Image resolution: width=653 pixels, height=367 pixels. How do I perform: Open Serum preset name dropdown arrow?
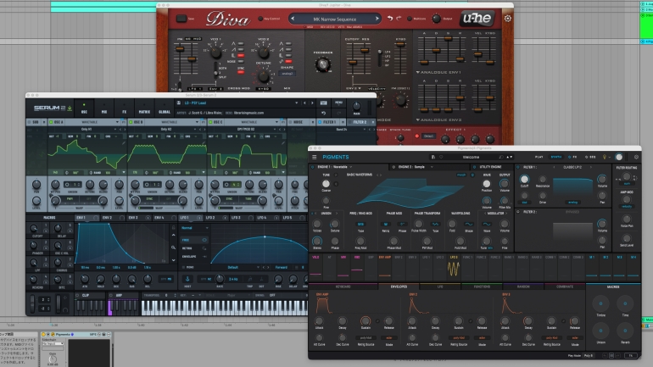point(297,103)
